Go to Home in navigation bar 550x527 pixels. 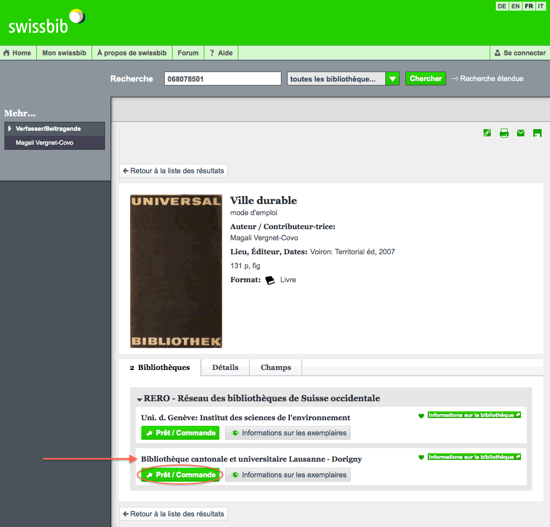coord(17,53)
